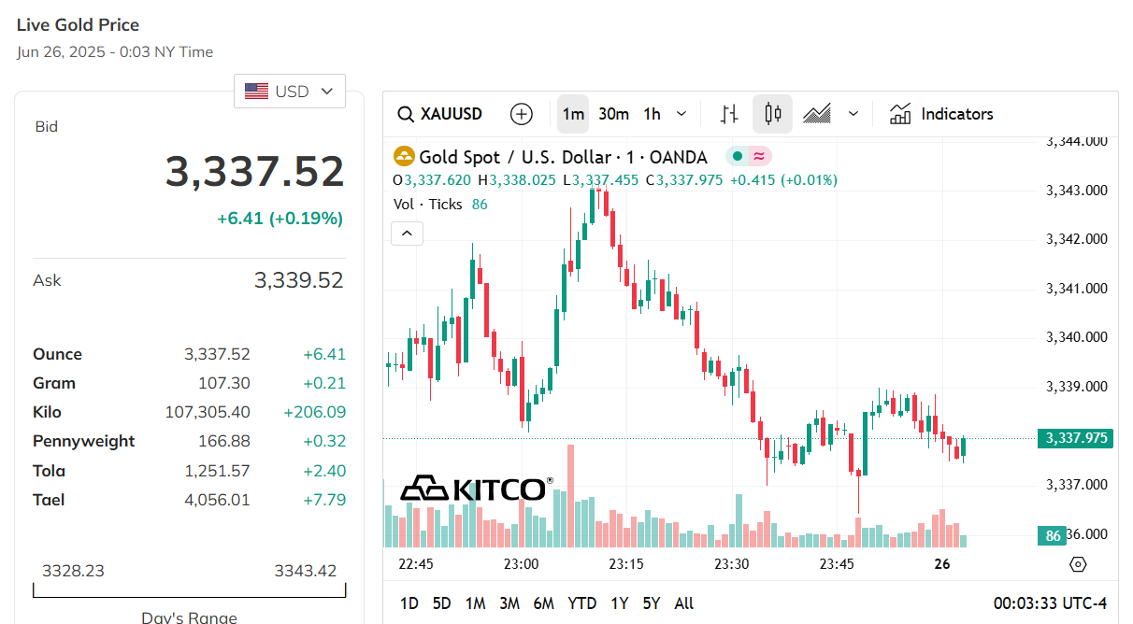Click the pink approximate-data icon

point(759,157)
